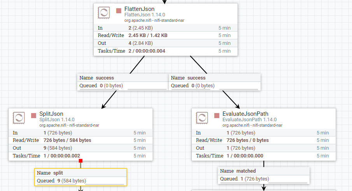Click the EvaluateJsonPath processor icon
This screenshot has height=191, width=352.
(202, 118)
